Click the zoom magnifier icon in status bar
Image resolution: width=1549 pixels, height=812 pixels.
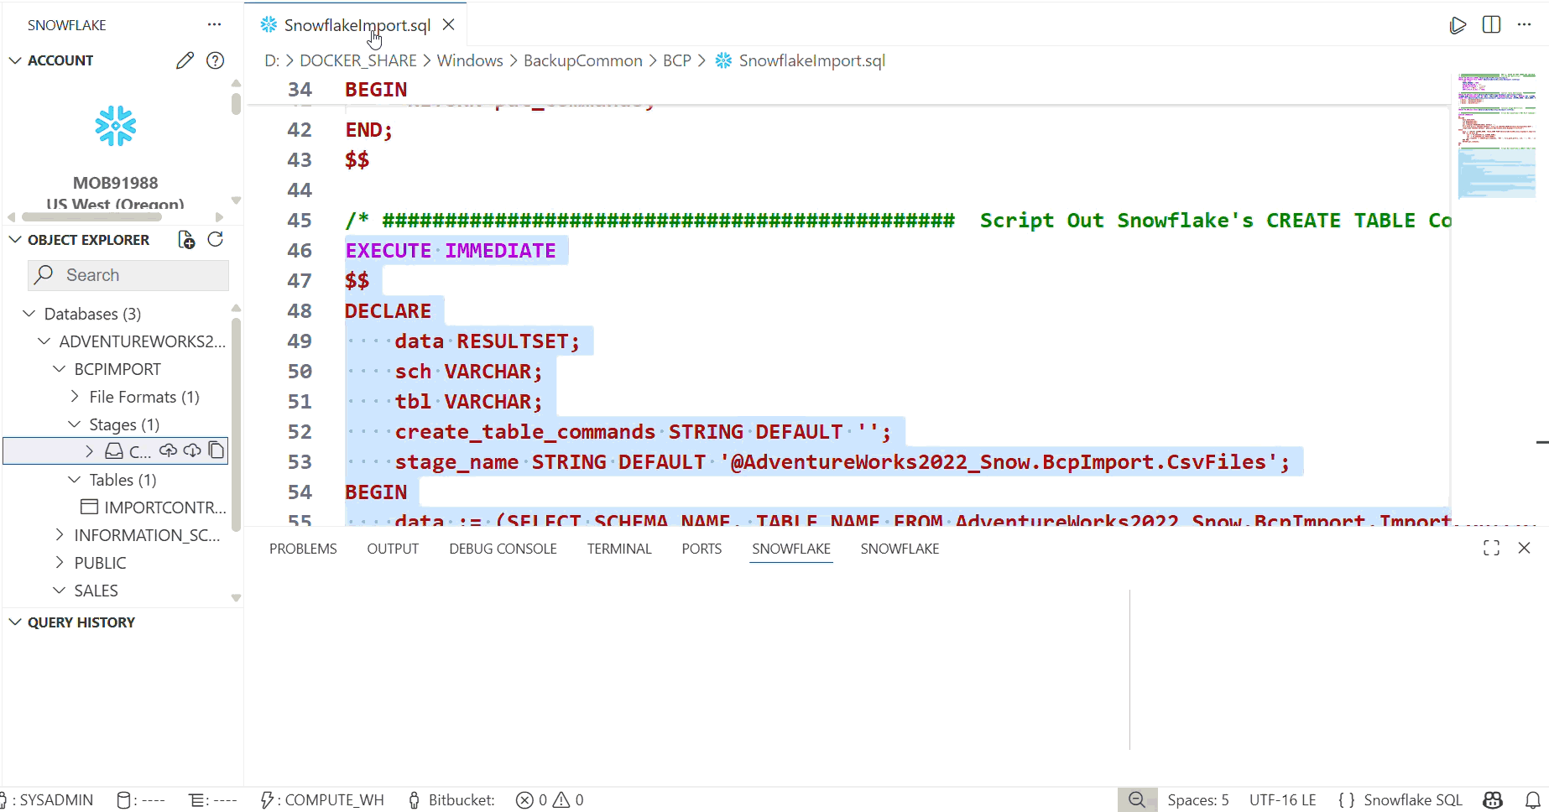pyautogui.click(x=1137, y=800)
